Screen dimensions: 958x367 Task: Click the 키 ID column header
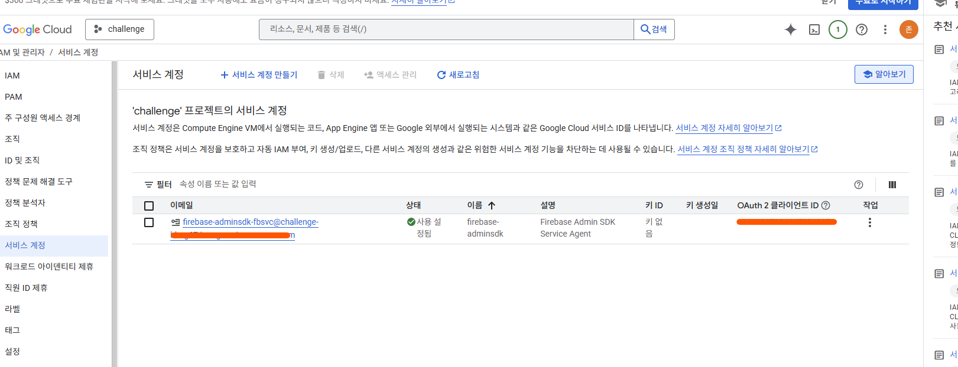[x=654, y=205]
